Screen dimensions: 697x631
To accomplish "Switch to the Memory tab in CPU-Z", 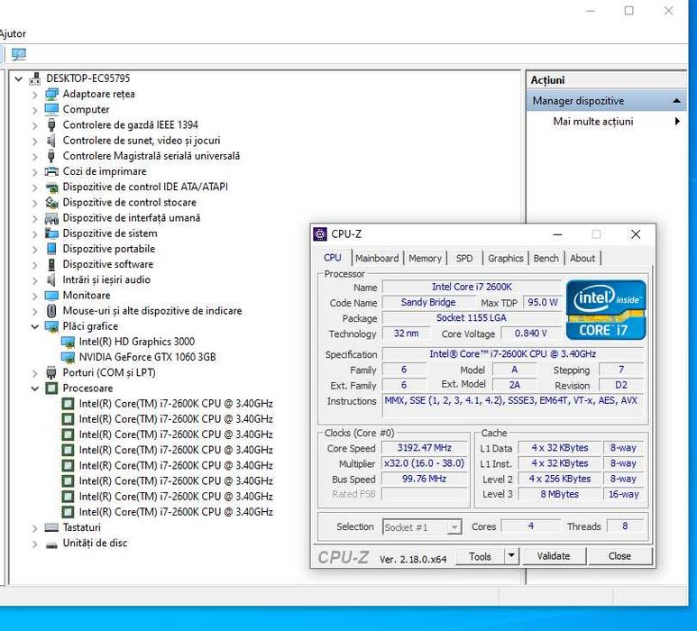I will tap(425, 258).
